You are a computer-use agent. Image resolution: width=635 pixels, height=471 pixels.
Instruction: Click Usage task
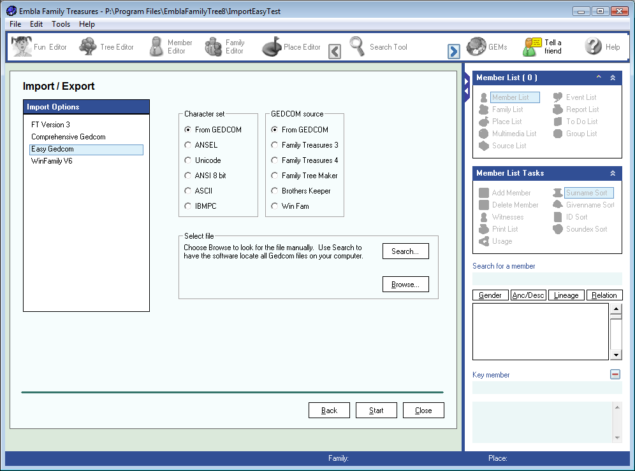495,241
